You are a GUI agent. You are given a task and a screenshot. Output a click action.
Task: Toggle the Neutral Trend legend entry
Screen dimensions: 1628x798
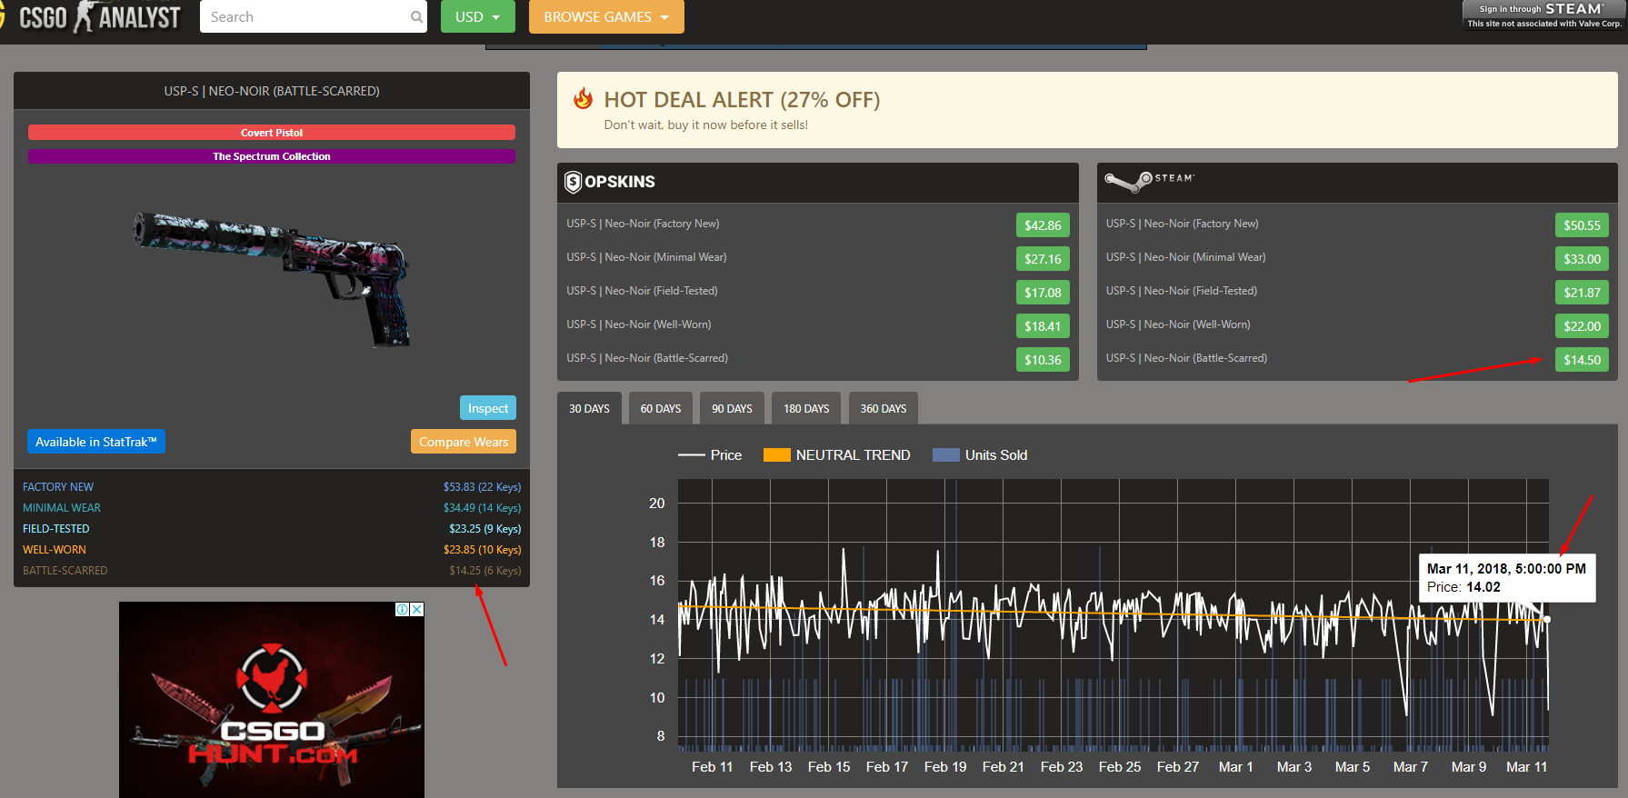click(x=836, y=455)
